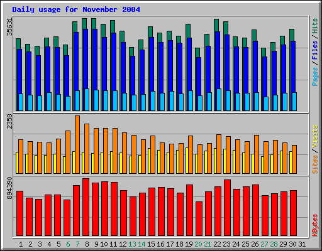Select the green hits bar top for day 30
Image resolution: width=322 pixels, height=251 pixels.
[x=292, y=35]
